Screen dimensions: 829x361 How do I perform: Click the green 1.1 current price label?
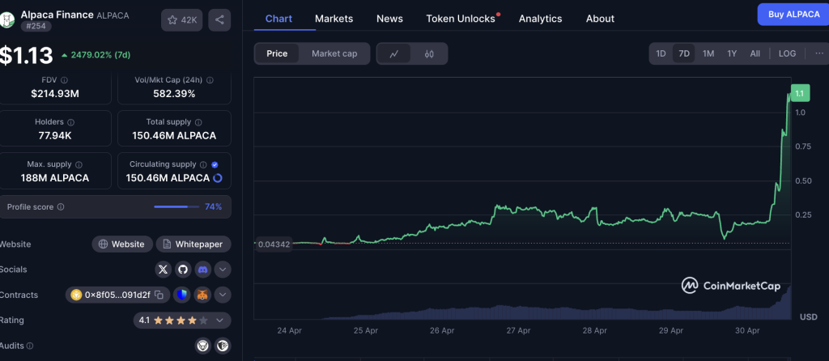(x=799, y=94)
